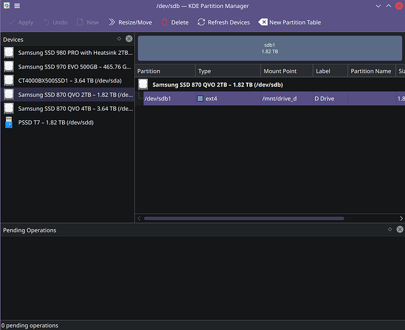The height and width of the screenshot is (330, 405).
Task: Click the KDE Partition Manager app icon
Action: (7, 6)
